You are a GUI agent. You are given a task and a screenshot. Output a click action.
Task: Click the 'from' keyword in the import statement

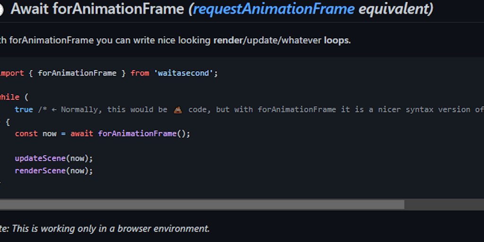pos(140,73)
